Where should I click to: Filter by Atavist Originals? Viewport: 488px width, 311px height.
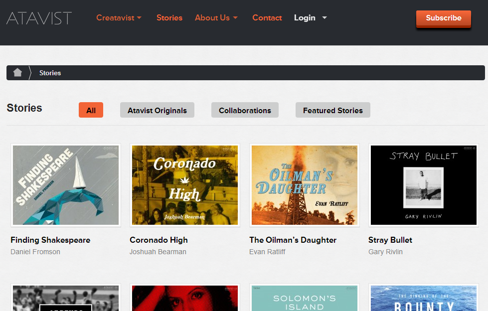click(157, 110)
